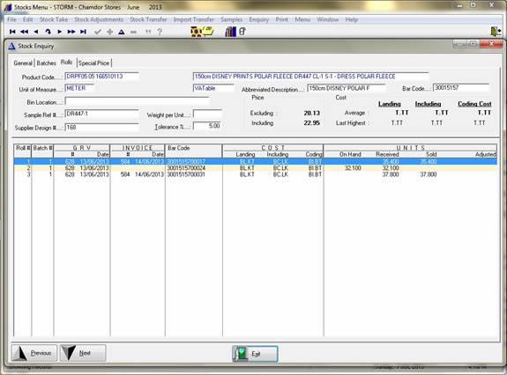Image resolution: width=507 pixels, height=375 pixels.
Task: Switch to the General tab
Action: [23, 62]
